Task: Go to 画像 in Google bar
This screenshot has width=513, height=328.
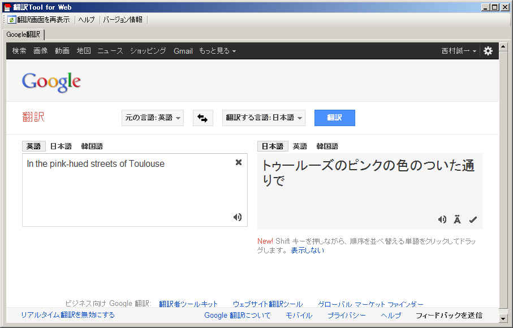Action: point(41,51)
